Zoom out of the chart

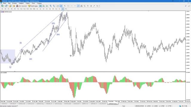click(x=54, y=6)
